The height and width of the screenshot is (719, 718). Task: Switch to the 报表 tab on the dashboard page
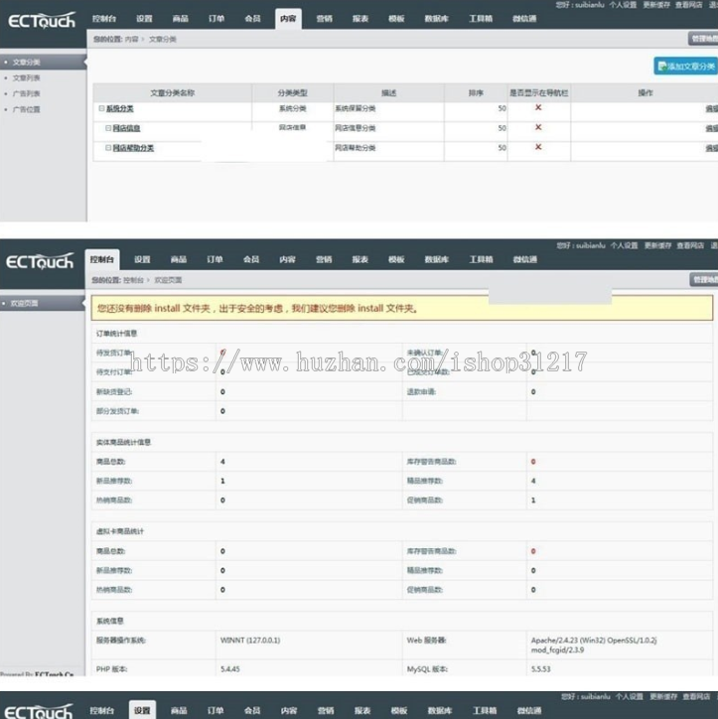click(x=359, y=259)
